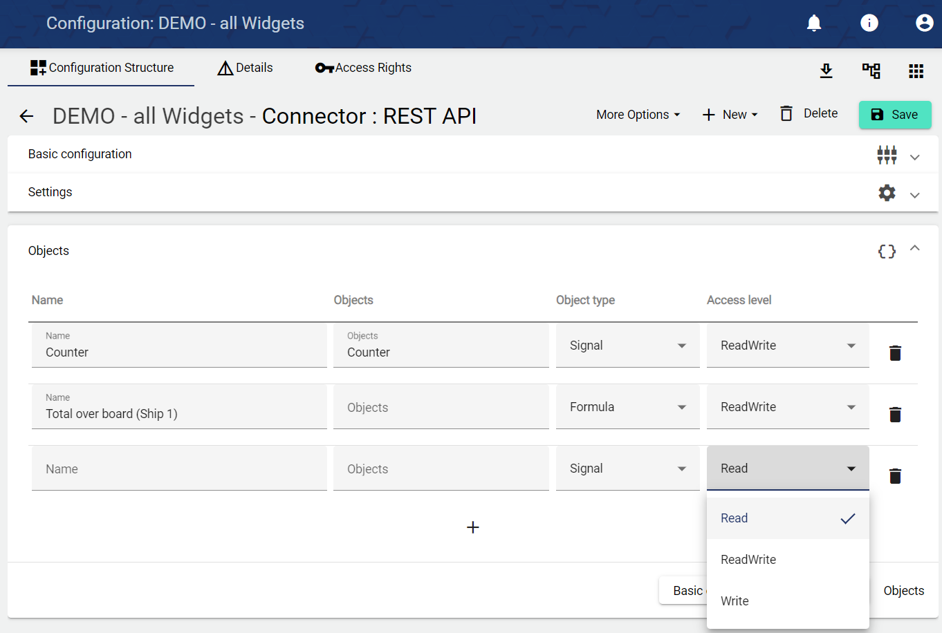
Task: Expand the Settings section
Action: (914, 195)
